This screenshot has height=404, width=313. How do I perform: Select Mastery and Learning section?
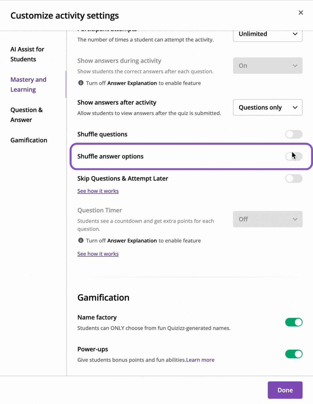(x=28, y=85)
